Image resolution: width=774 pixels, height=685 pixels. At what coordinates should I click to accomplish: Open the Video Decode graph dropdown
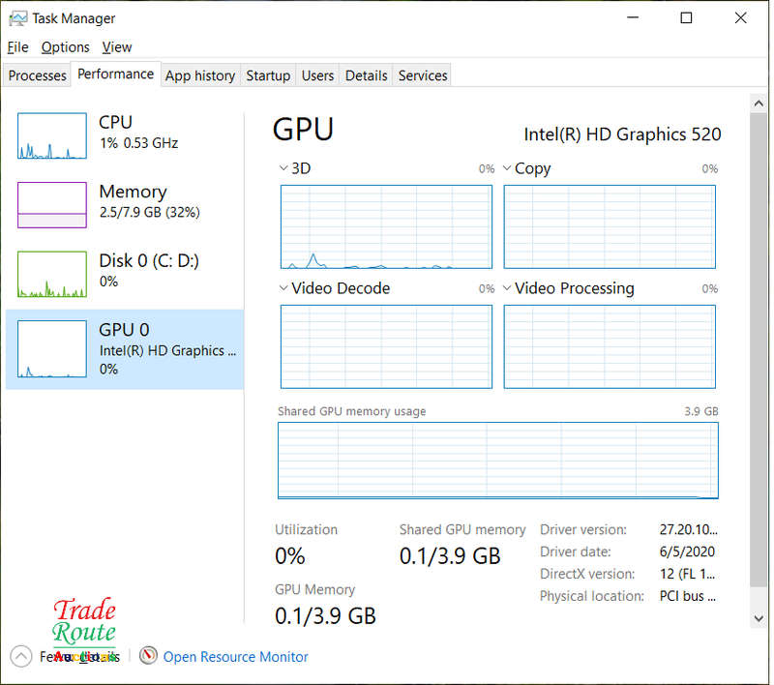[283, 288]
